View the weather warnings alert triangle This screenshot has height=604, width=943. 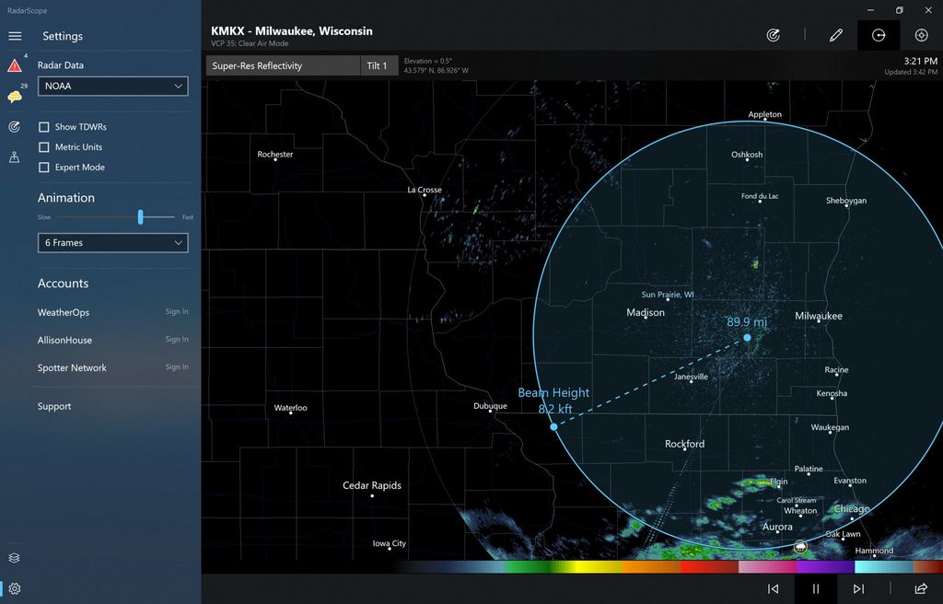pyautogui.click(x=14, y=65)
